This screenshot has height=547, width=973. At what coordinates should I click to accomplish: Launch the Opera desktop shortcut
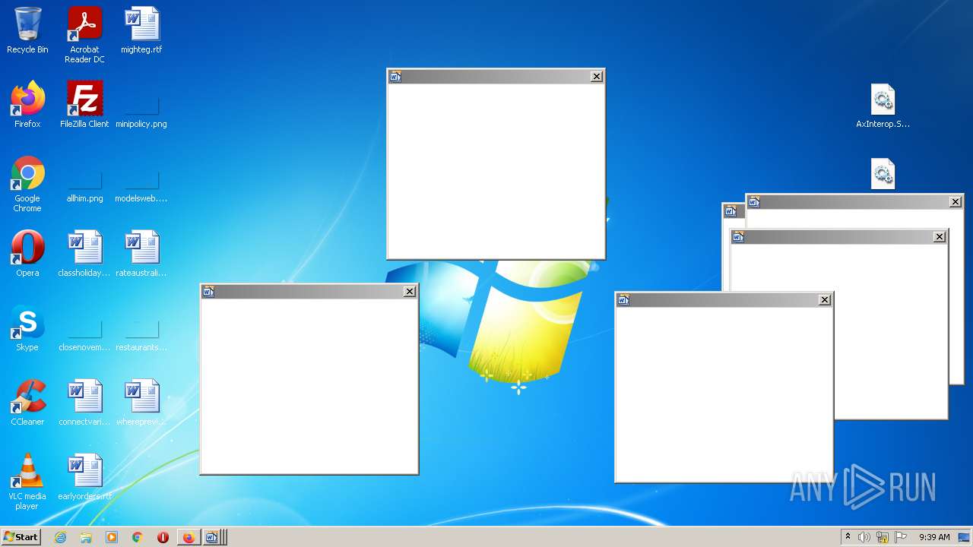pos(27,254)
